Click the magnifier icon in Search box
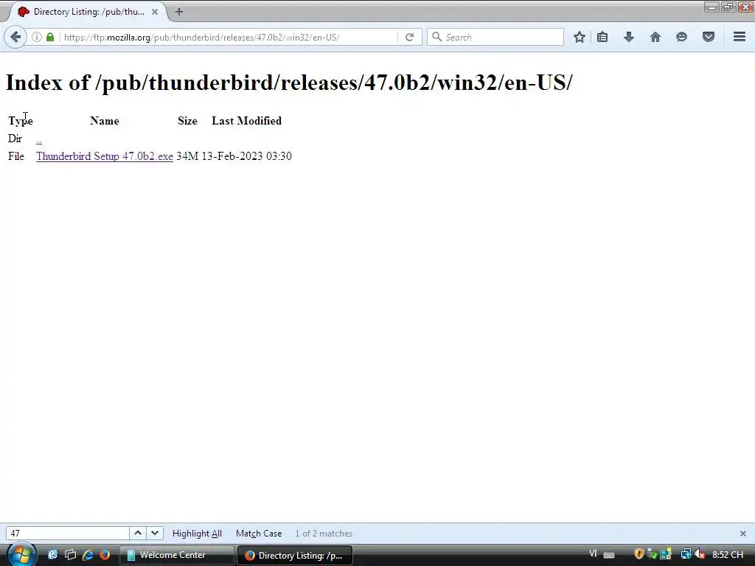Screen dimensions: 755x566 tap(436, 37)
